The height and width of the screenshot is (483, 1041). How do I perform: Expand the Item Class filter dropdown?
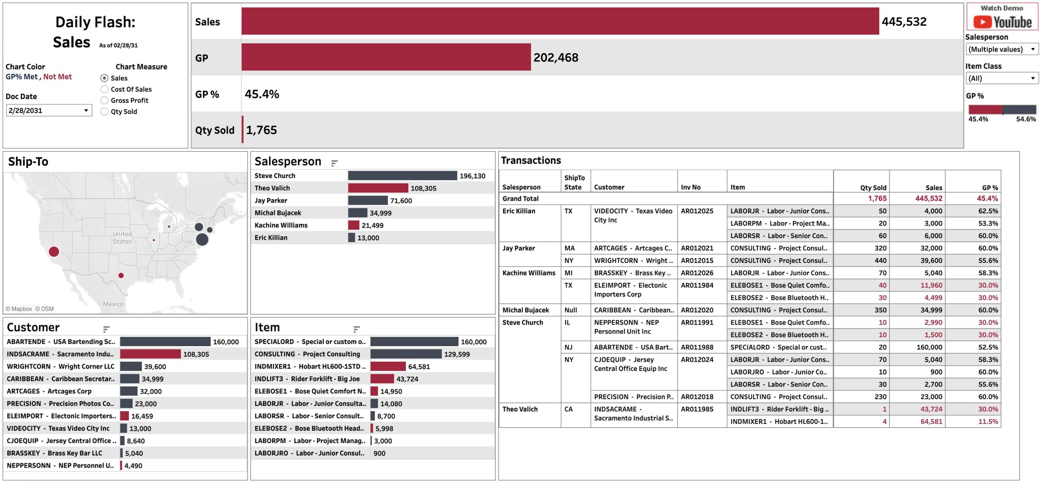tap(1002, 78)
